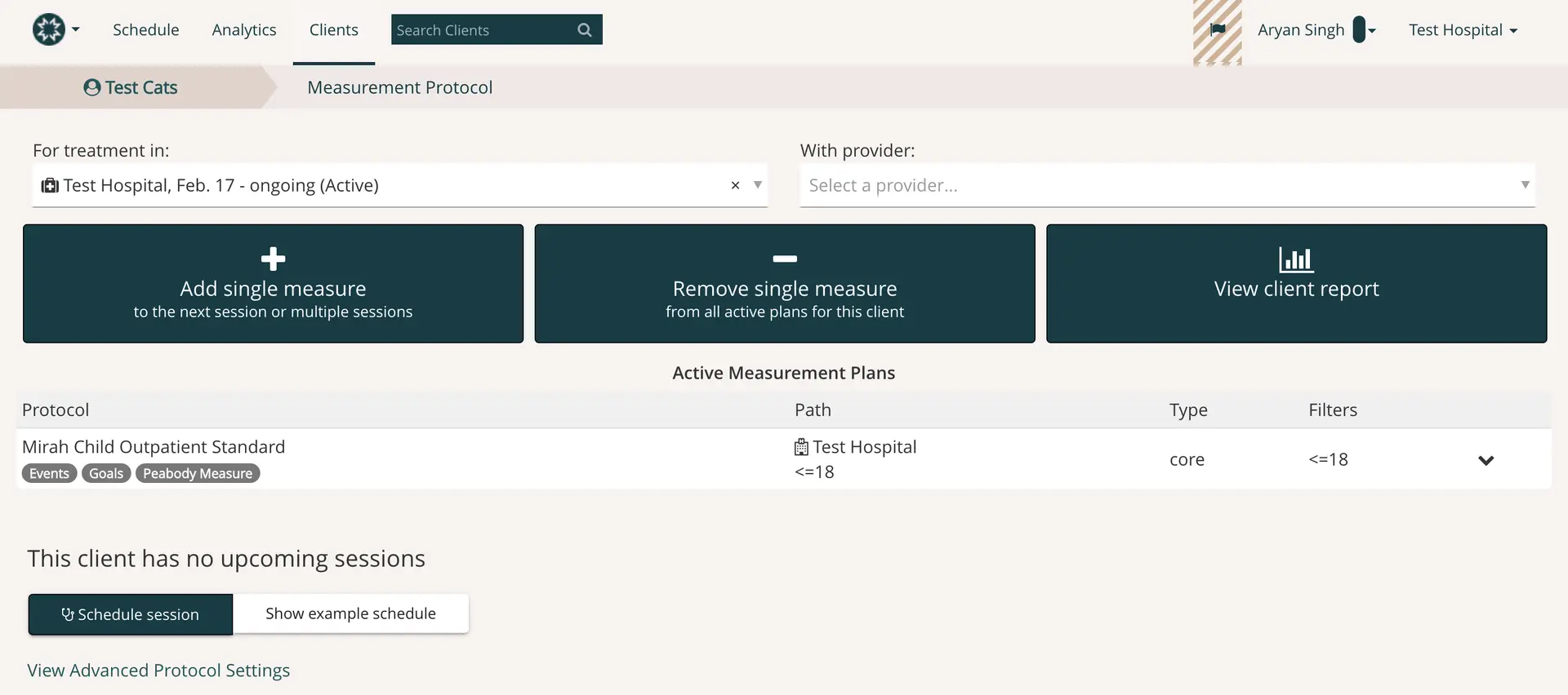Image resolution: width=1568 pixels, height=695 pixels.
Task: Click the flag icon near the profile area
Action: [x=1218, y=28]
